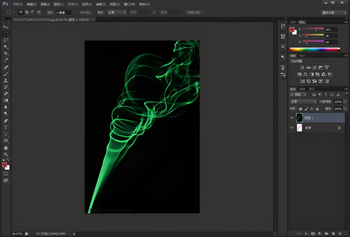Select the History Brush tool
The width and height of the screenshot is (350, 237).
[5, 87]
